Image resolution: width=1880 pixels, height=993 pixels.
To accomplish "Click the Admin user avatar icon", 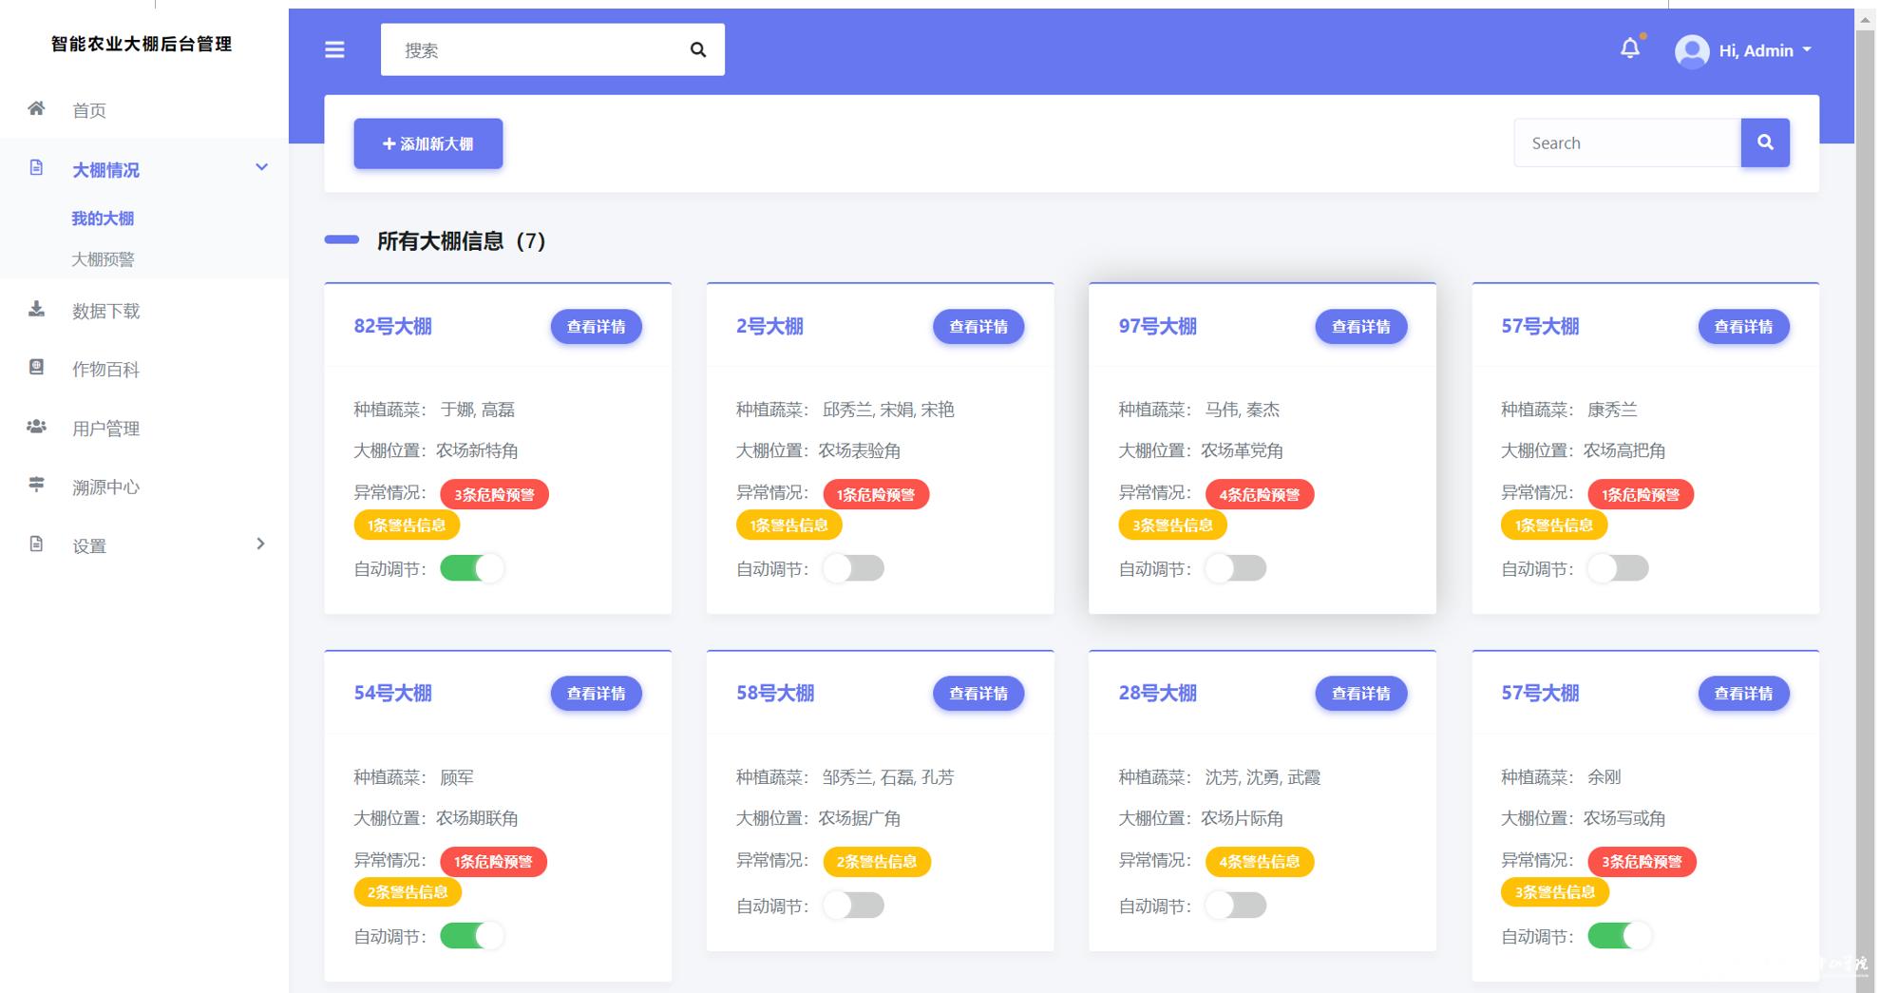I will [1692, 50].
